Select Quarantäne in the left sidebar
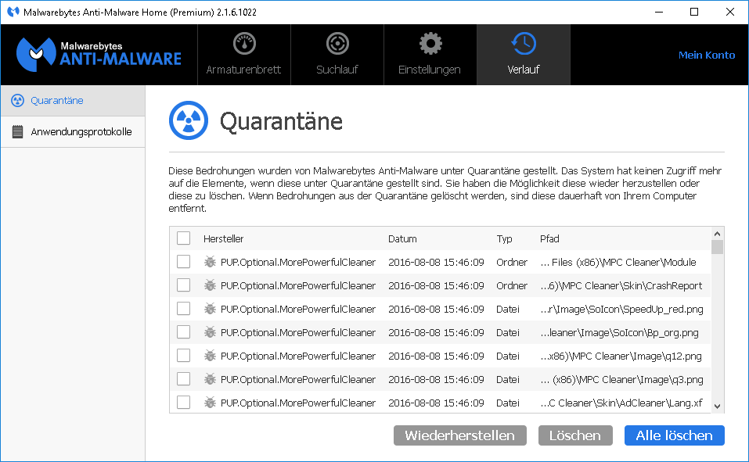Image resolution: width=749 pixels, height=462 pixels. coord(73,101)
